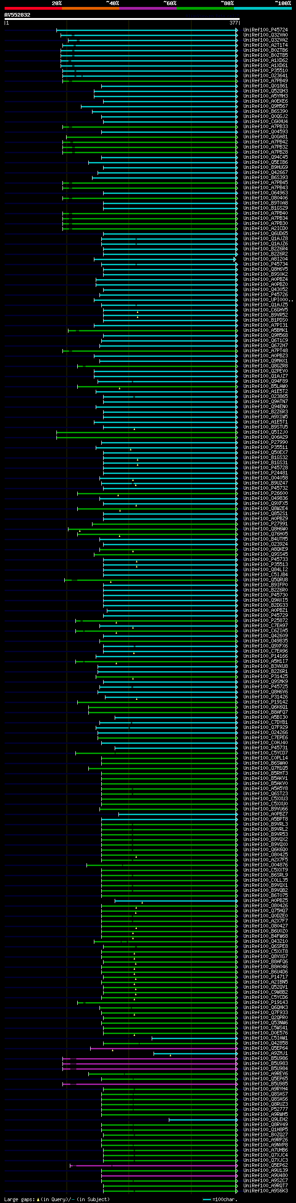
Task: Click hit label UniRef100_Q42609
Action: coord(265,636)
